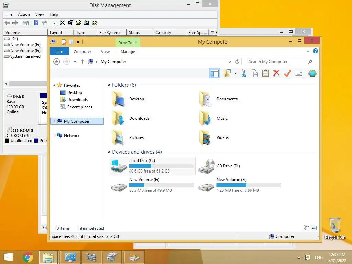Screen dimensions: 352x264
Task: Open Properties icon in Disk Management toolbar
Action: 70,23
